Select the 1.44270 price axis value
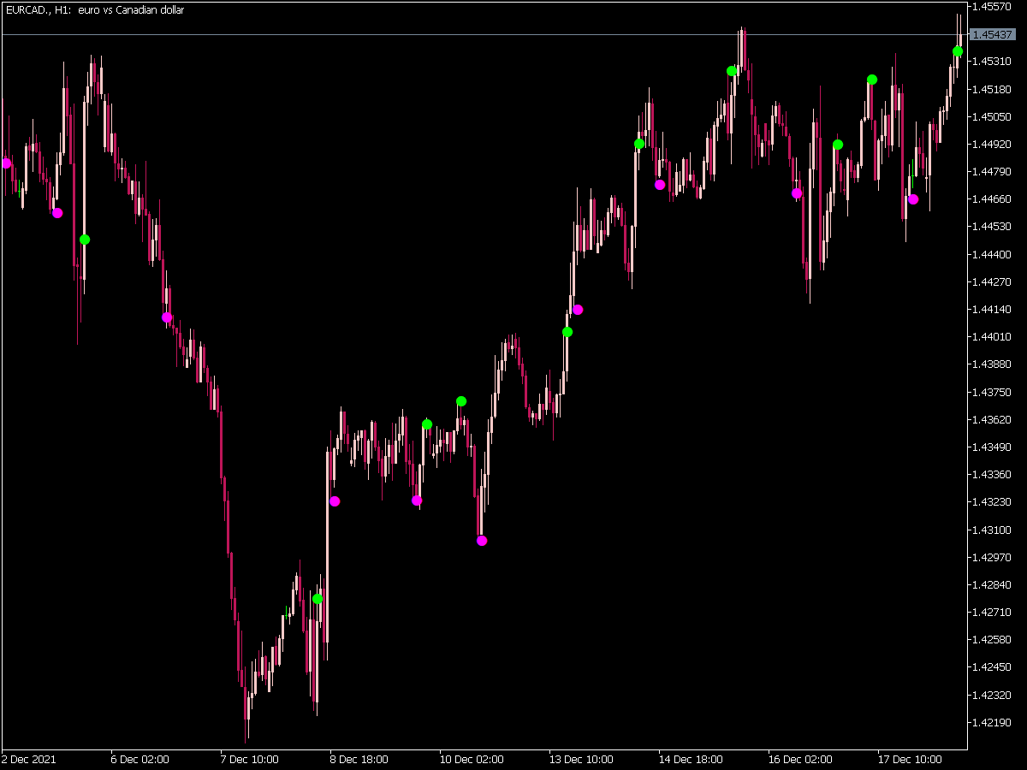Image resolution: width=1027 pixels, height=770 pixels. 994,281
